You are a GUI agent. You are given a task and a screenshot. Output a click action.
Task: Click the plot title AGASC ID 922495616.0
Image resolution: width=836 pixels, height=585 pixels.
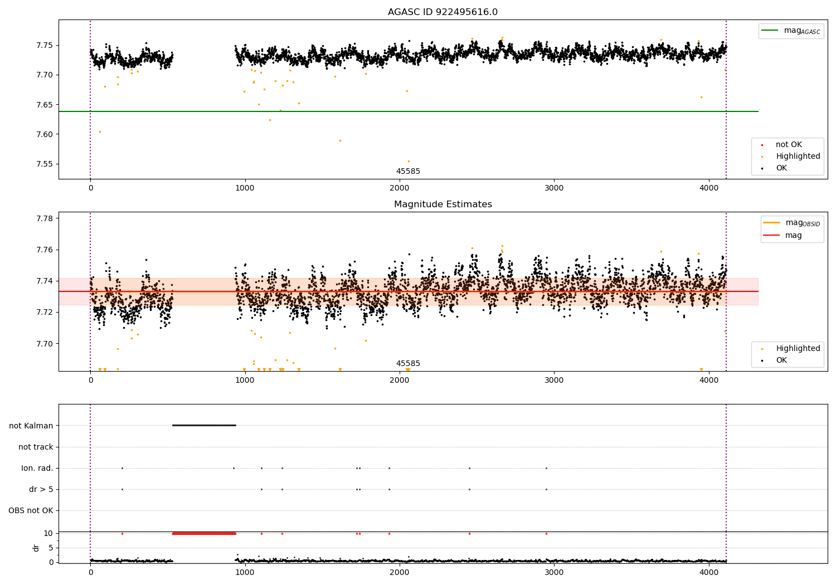point(443,12)
